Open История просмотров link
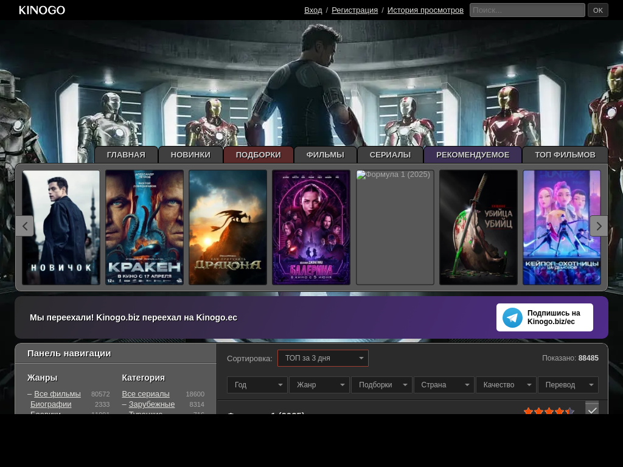The image size is (623, 467). pos(425,10)
